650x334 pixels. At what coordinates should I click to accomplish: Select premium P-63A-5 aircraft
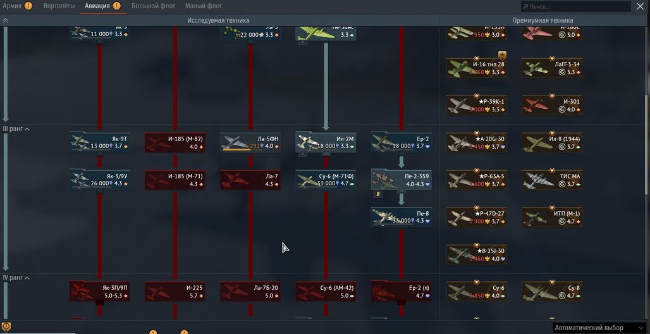tap(477, 180)
